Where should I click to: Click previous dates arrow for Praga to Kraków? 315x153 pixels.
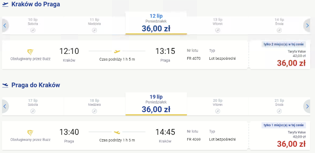tap(5, 106)
